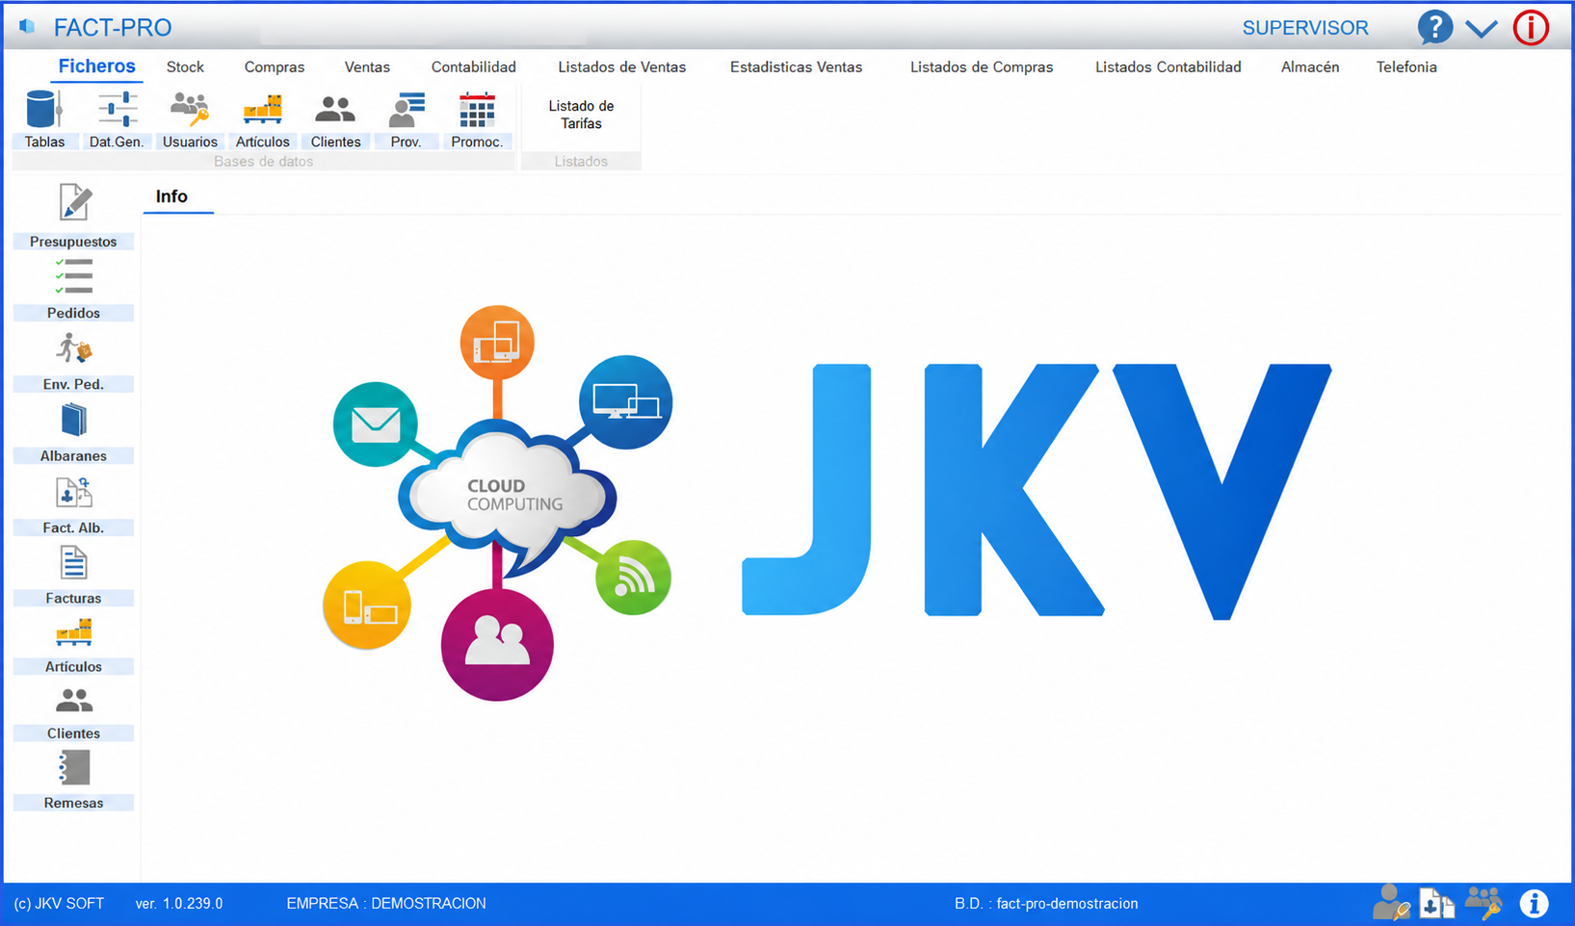The width and height of the screenshot is (1575, 926).
Task: Expand the chevron dropdown in the title bar
Action: [1482, 29]
